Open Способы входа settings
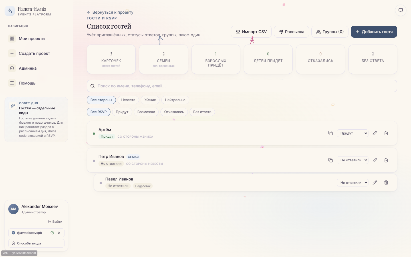Screen dimensions: 411x257 36,243
